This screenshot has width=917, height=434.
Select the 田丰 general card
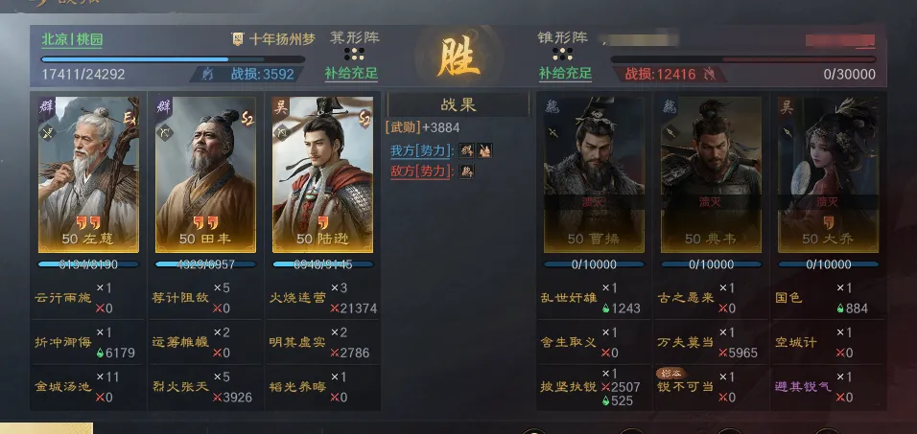point(206,174)
